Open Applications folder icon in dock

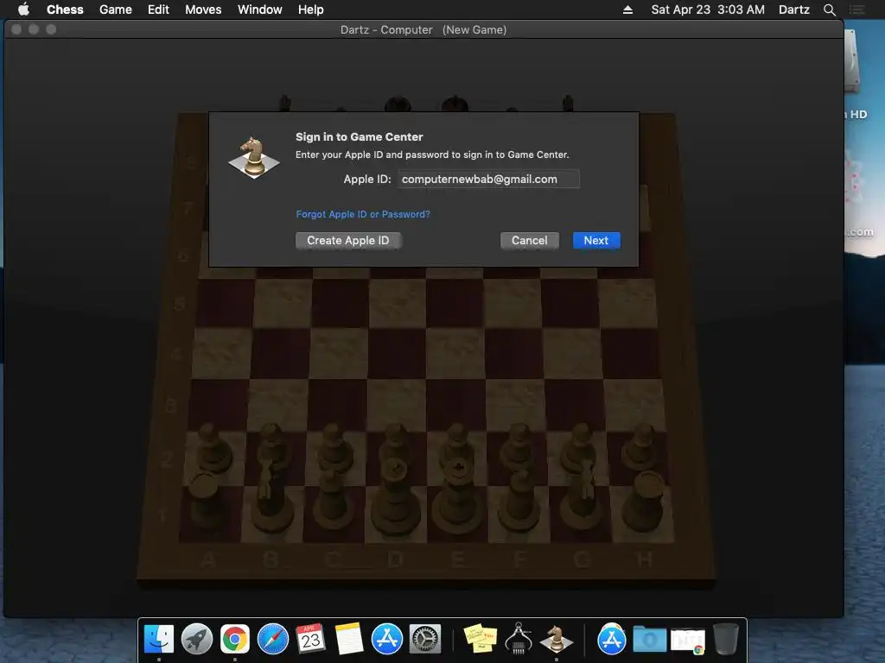click(612, 640)
